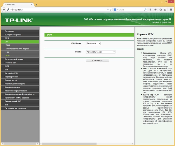The height and width of the screenshot is (146, 175).
Task: Open the Системные инструменты menu item
Action: click(x=20, y=108)
